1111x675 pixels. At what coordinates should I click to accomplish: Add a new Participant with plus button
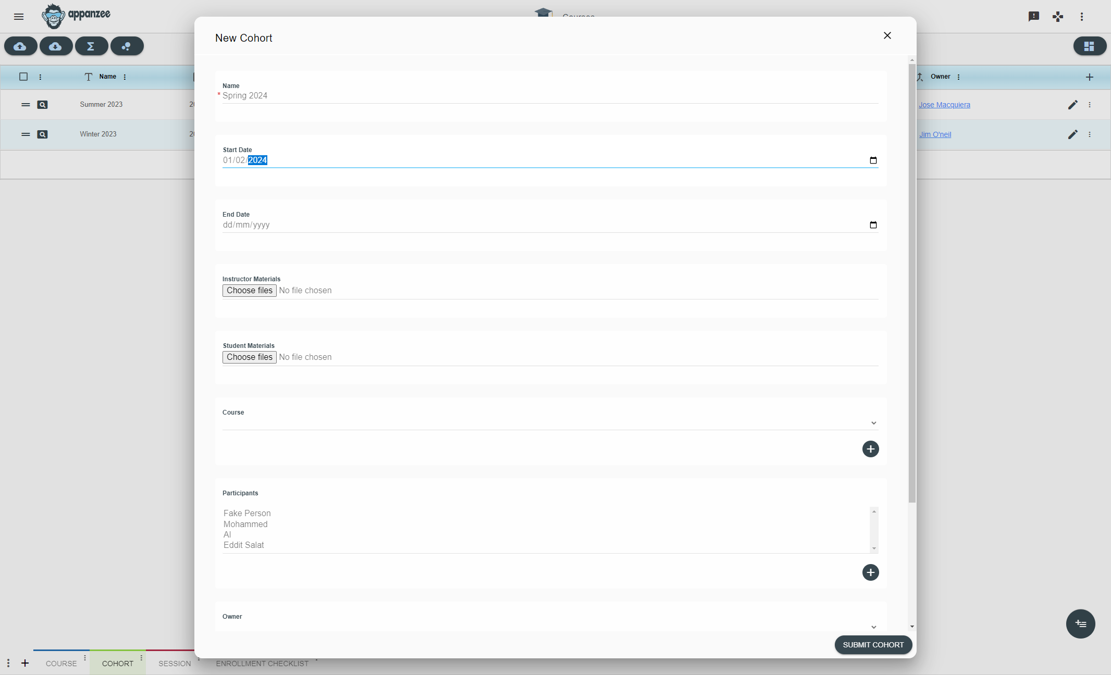[871, 572]
